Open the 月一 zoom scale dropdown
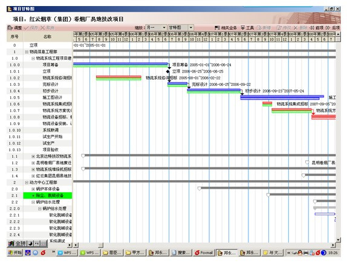Screen dimensions: 347x263 coord(164,27)
